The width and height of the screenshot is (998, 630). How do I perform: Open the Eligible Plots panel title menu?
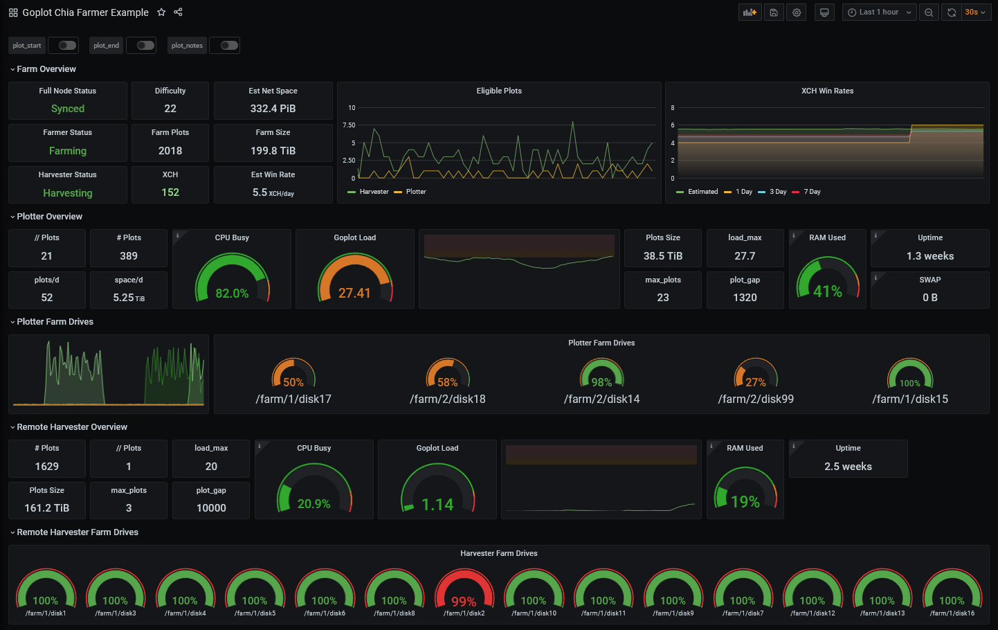pos(498,91)
